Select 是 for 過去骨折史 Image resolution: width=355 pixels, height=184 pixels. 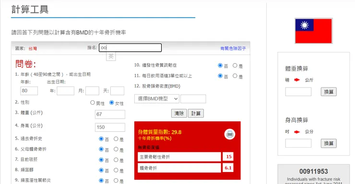[x=116, y=139]
